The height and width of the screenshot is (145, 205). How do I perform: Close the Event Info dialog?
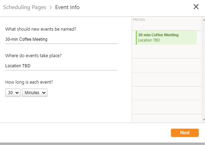point(196,7)
